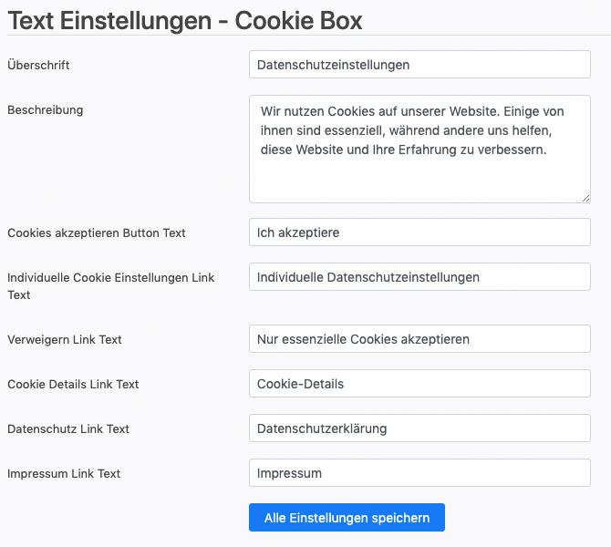Click the Datenschutz Link Text label
Viewport: 611px width, 547px height.
[68, 429]
